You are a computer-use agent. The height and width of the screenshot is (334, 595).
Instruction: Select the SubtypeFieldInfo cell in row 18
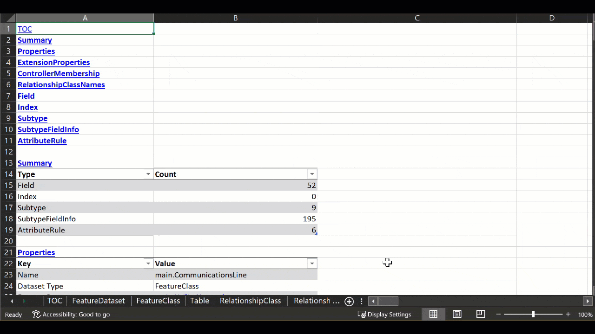point(85,219)
